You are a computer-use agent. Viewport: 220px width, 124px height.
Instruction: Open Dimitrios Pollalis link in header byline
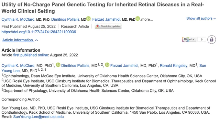(65, 19)
